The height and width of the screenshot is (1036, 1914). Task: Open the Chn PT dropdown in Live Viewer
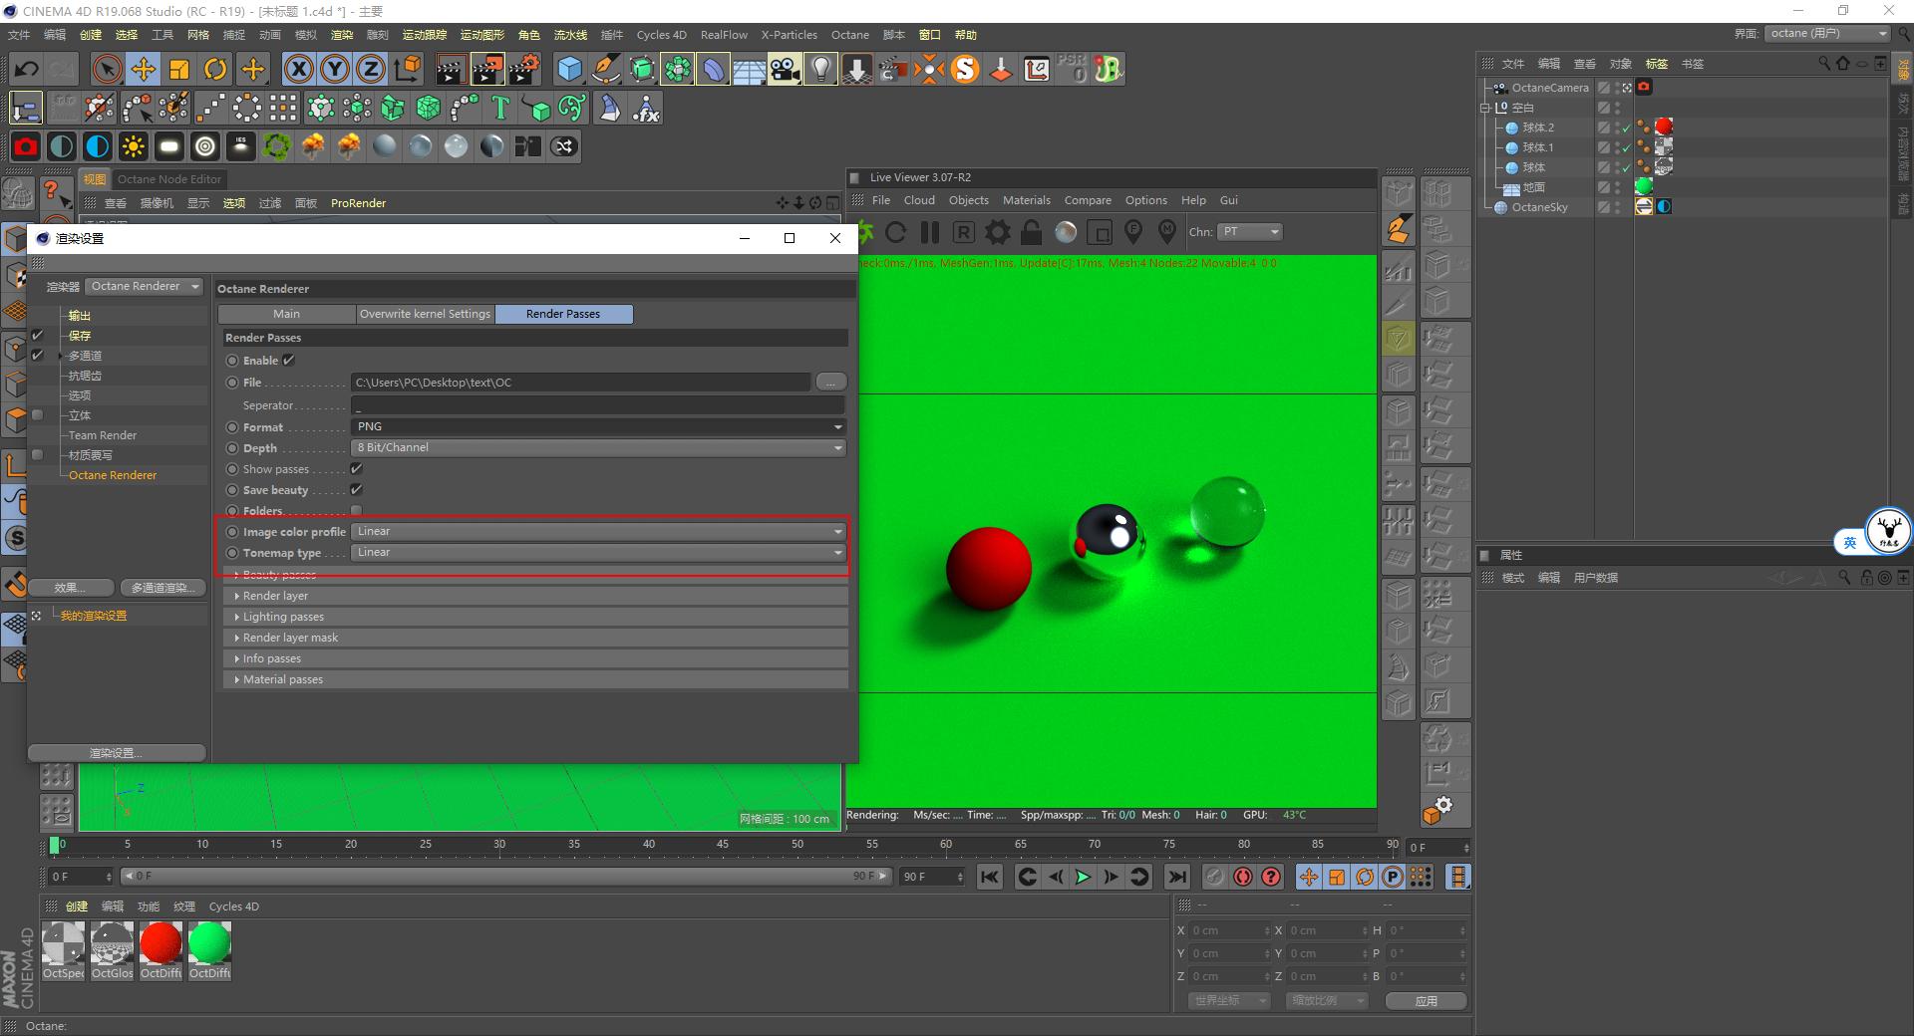click(1248, 232)
